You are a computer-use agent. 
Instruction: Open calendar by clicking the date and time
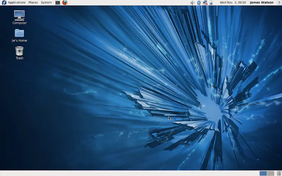click(233, 2)
